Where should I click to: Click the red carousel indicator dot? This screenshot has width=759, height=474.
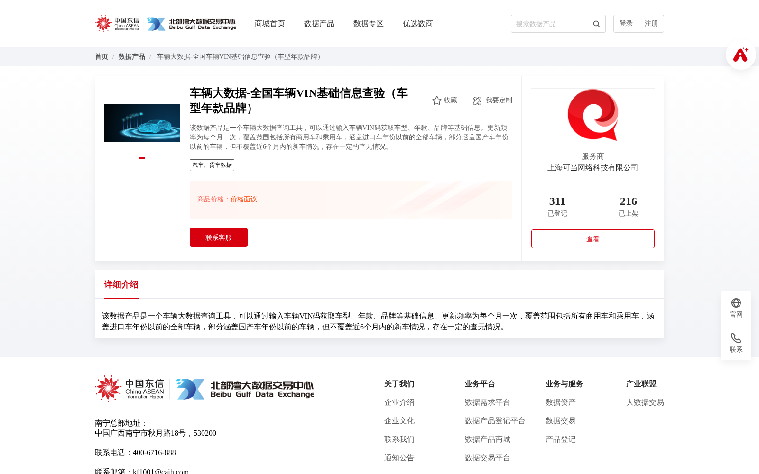(142, 158)
